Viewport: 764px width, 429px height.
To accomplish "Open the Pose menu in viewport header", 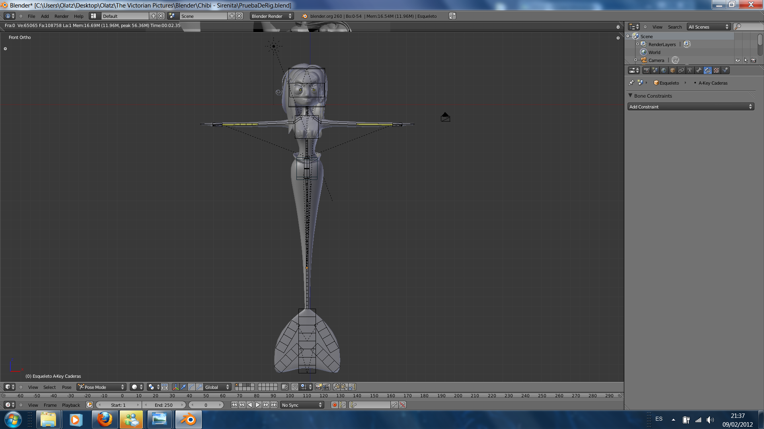I will 66,387.
